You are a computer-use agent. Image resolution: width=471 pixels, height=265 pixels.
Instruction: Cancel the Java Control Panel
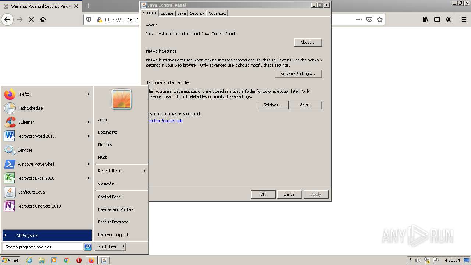pyautogui.click(x=289, y=194)
